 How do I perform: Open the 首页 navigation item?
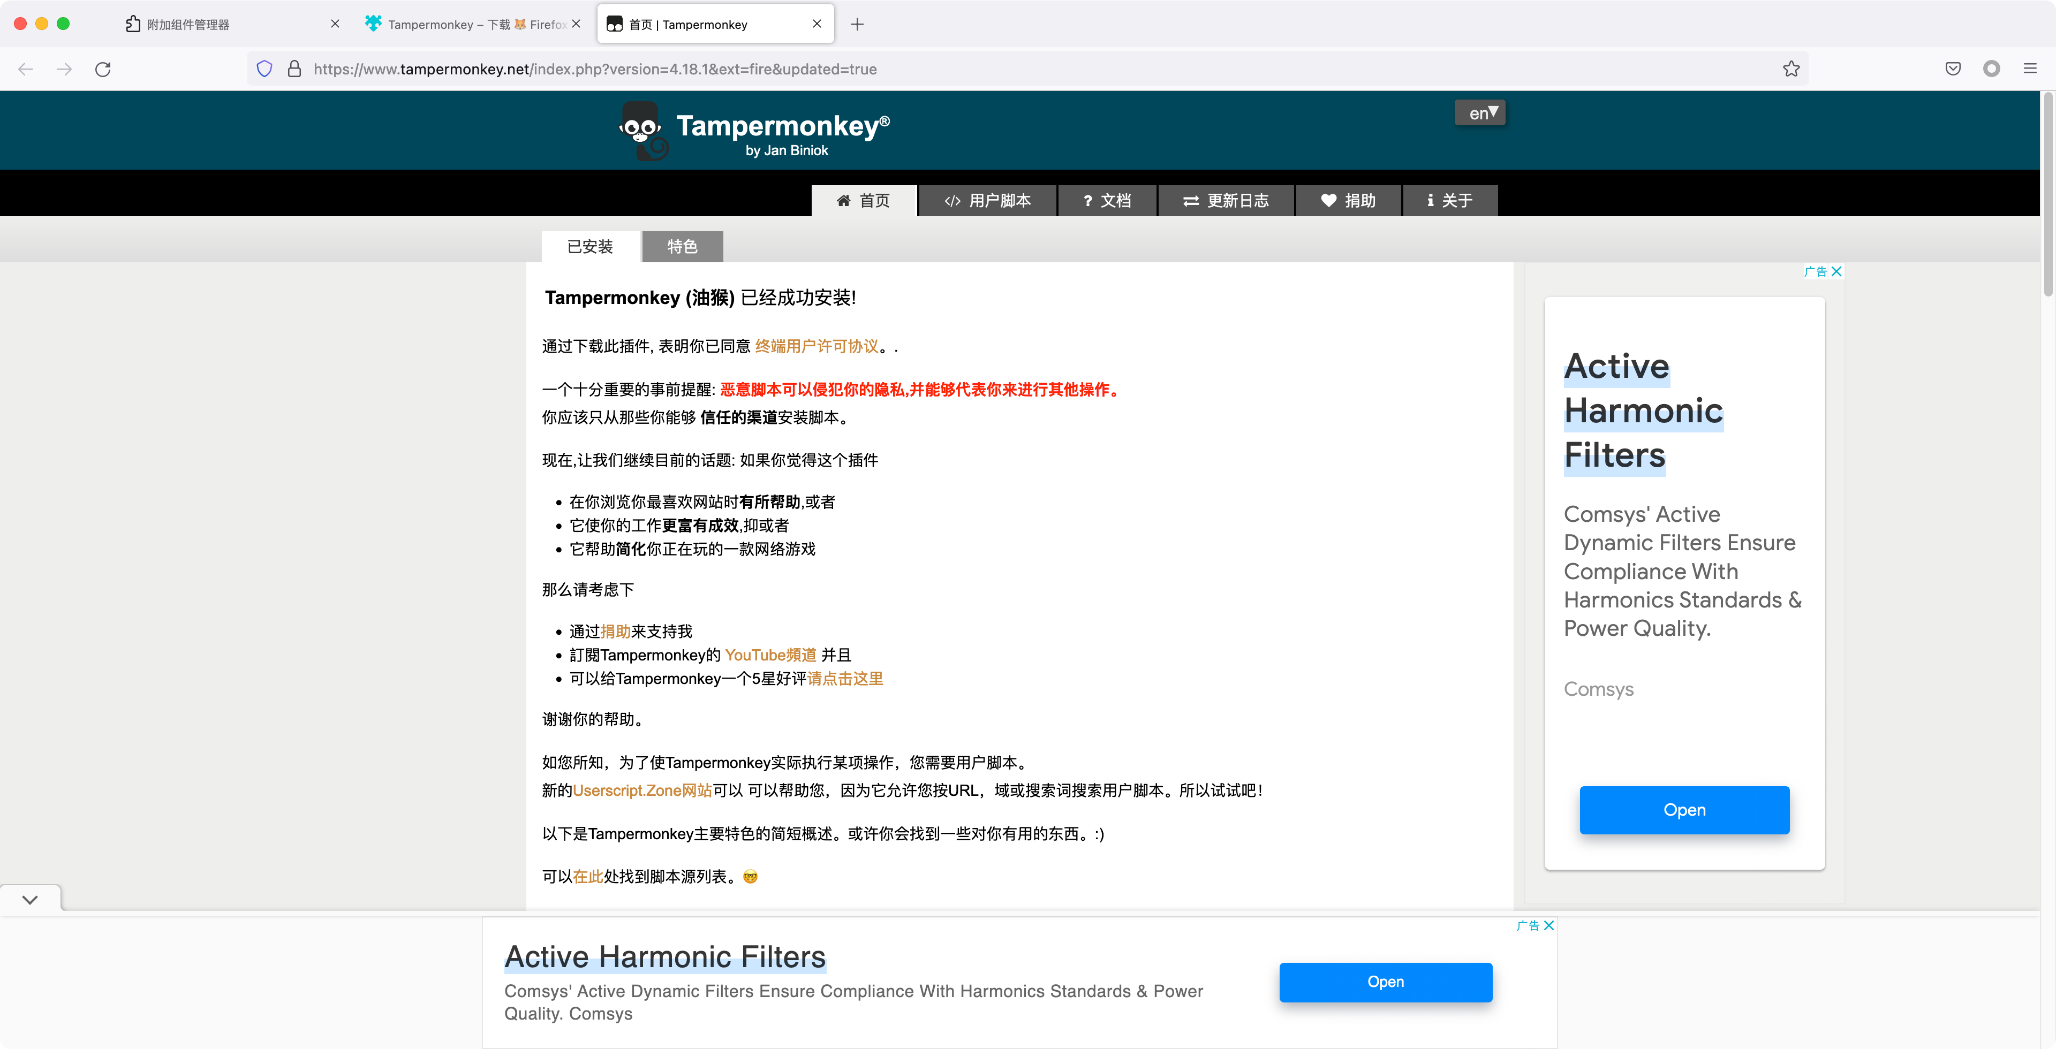point(864,201)
